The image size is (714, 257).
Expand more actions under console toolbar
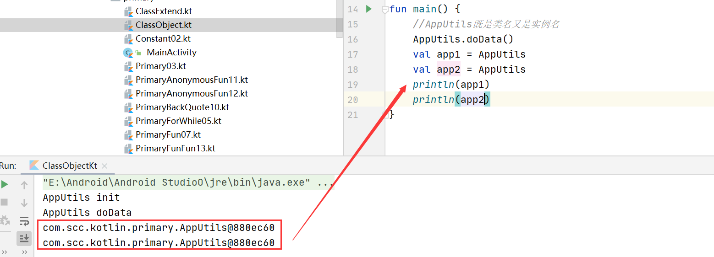24,252
